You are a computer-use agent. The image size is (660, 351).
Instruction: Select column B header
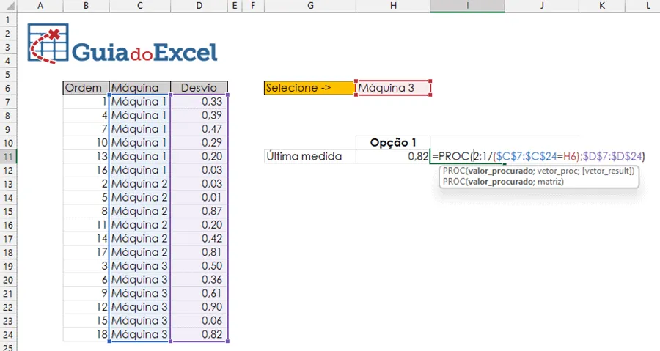click(87, 6)
